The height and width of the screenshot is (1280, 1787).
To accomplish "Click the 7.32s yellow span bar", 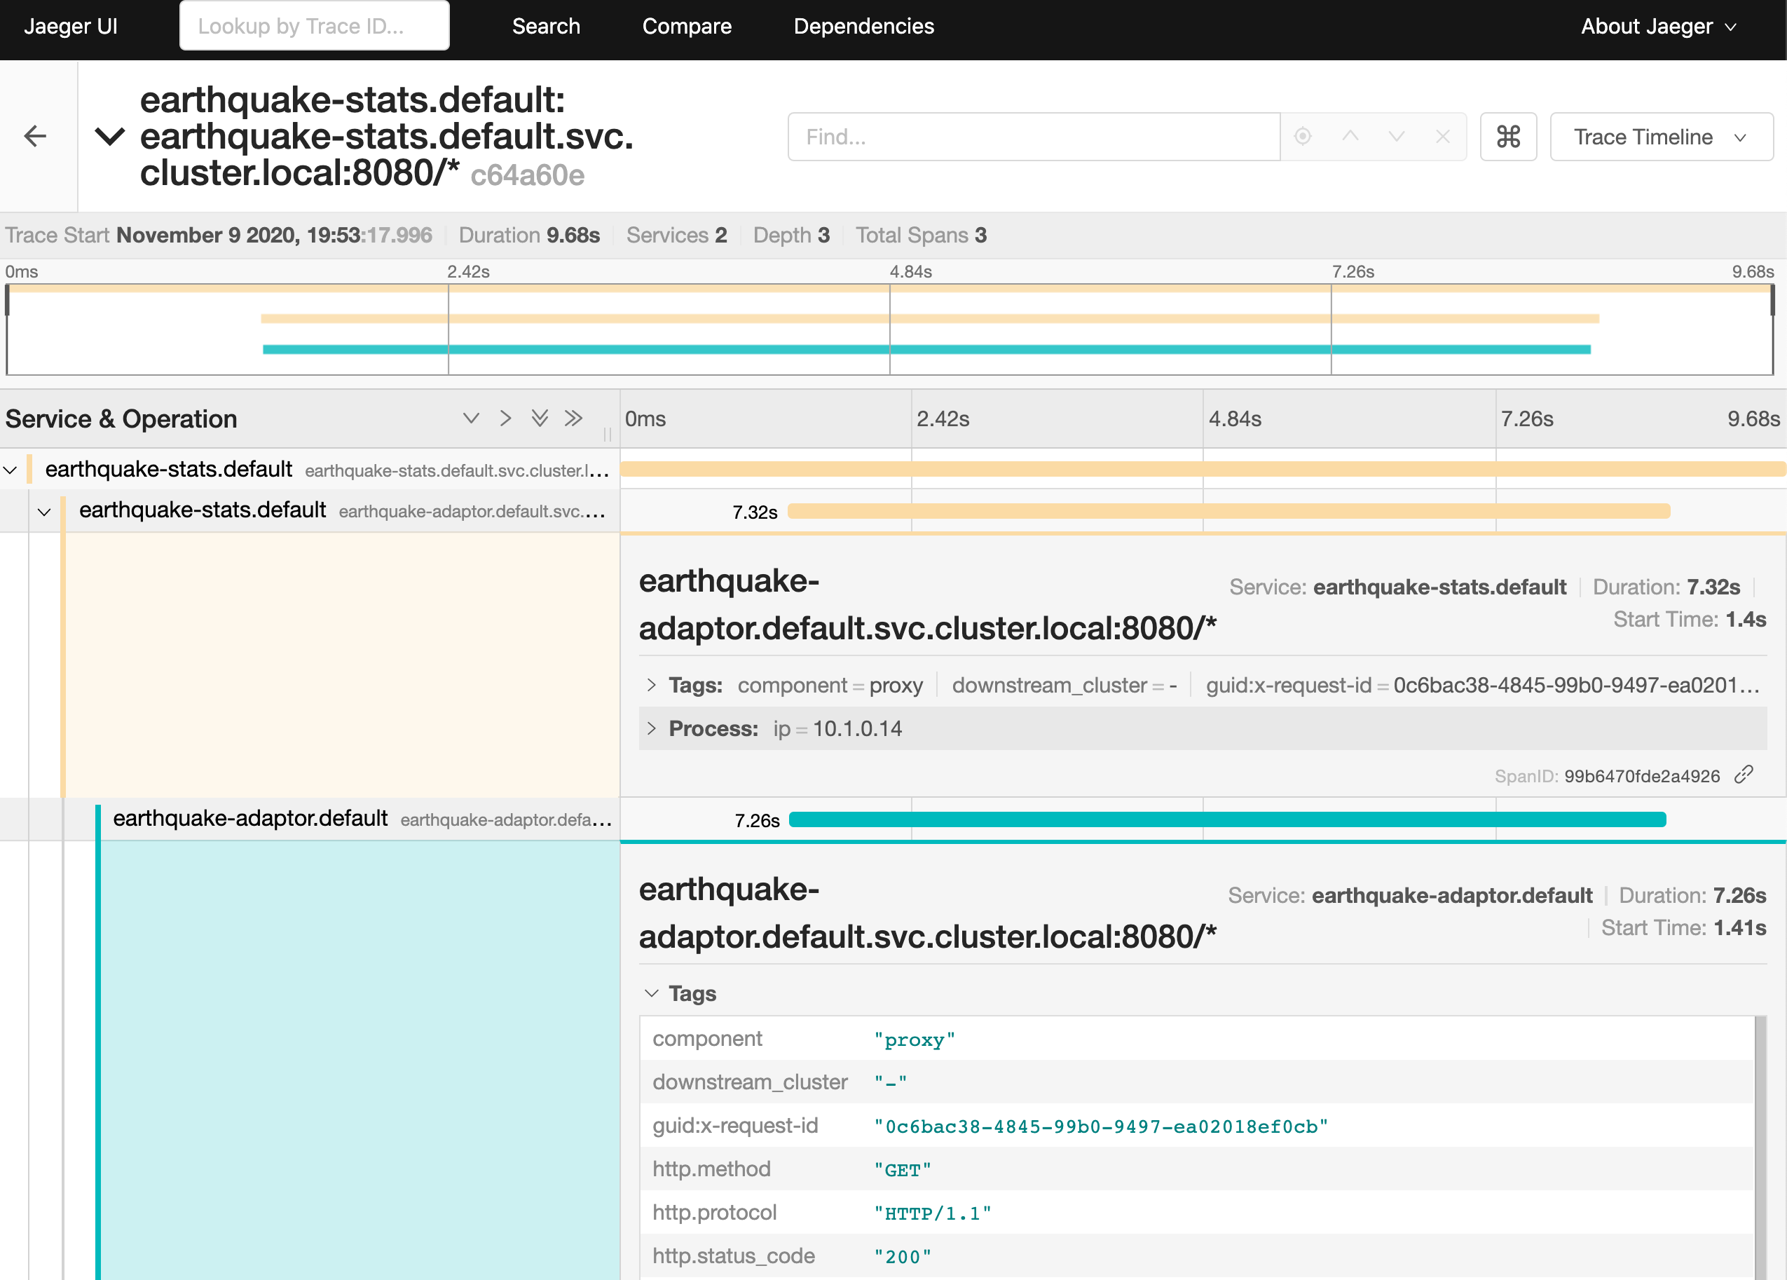I will point(1228,511).
